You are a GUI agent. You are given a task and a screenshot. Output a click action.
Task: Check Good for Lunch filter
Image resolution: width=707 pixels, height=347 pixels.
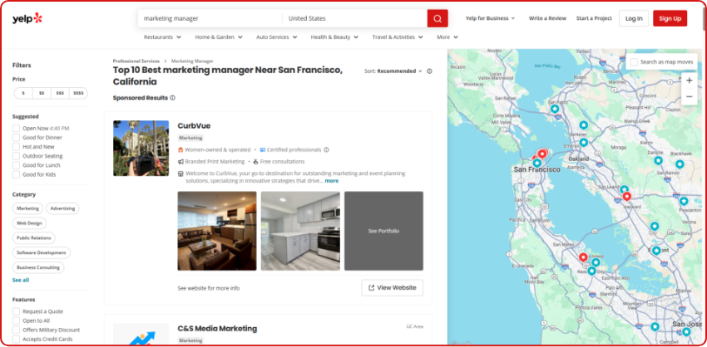pos(17,165)
